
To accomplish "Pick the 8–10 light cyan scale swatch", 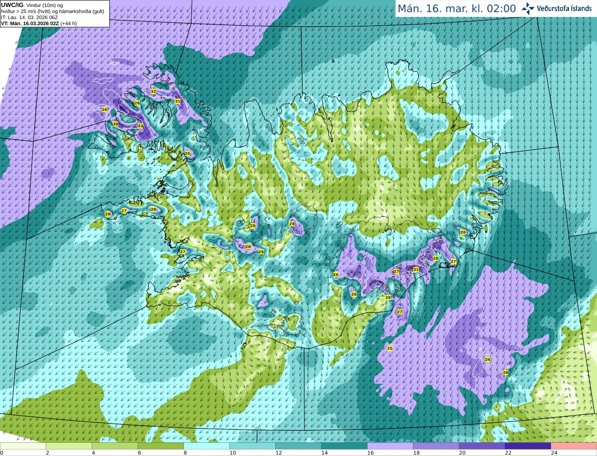I will click(x=207, y=446).
